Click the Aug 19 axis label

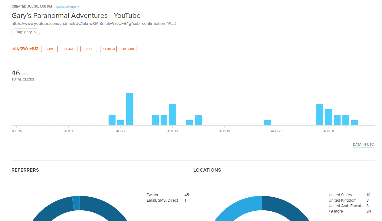pos(225,131)
